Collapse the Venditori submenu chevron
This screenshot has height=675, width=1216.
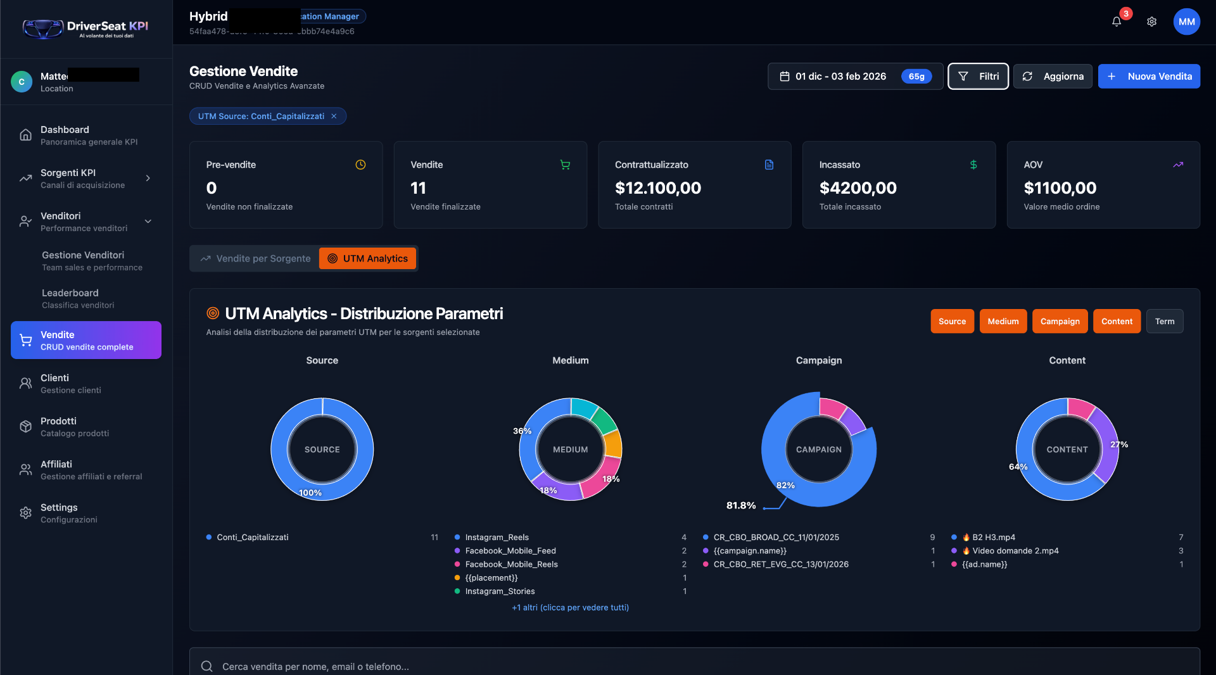pyautogui.click(x=148, y=222)
